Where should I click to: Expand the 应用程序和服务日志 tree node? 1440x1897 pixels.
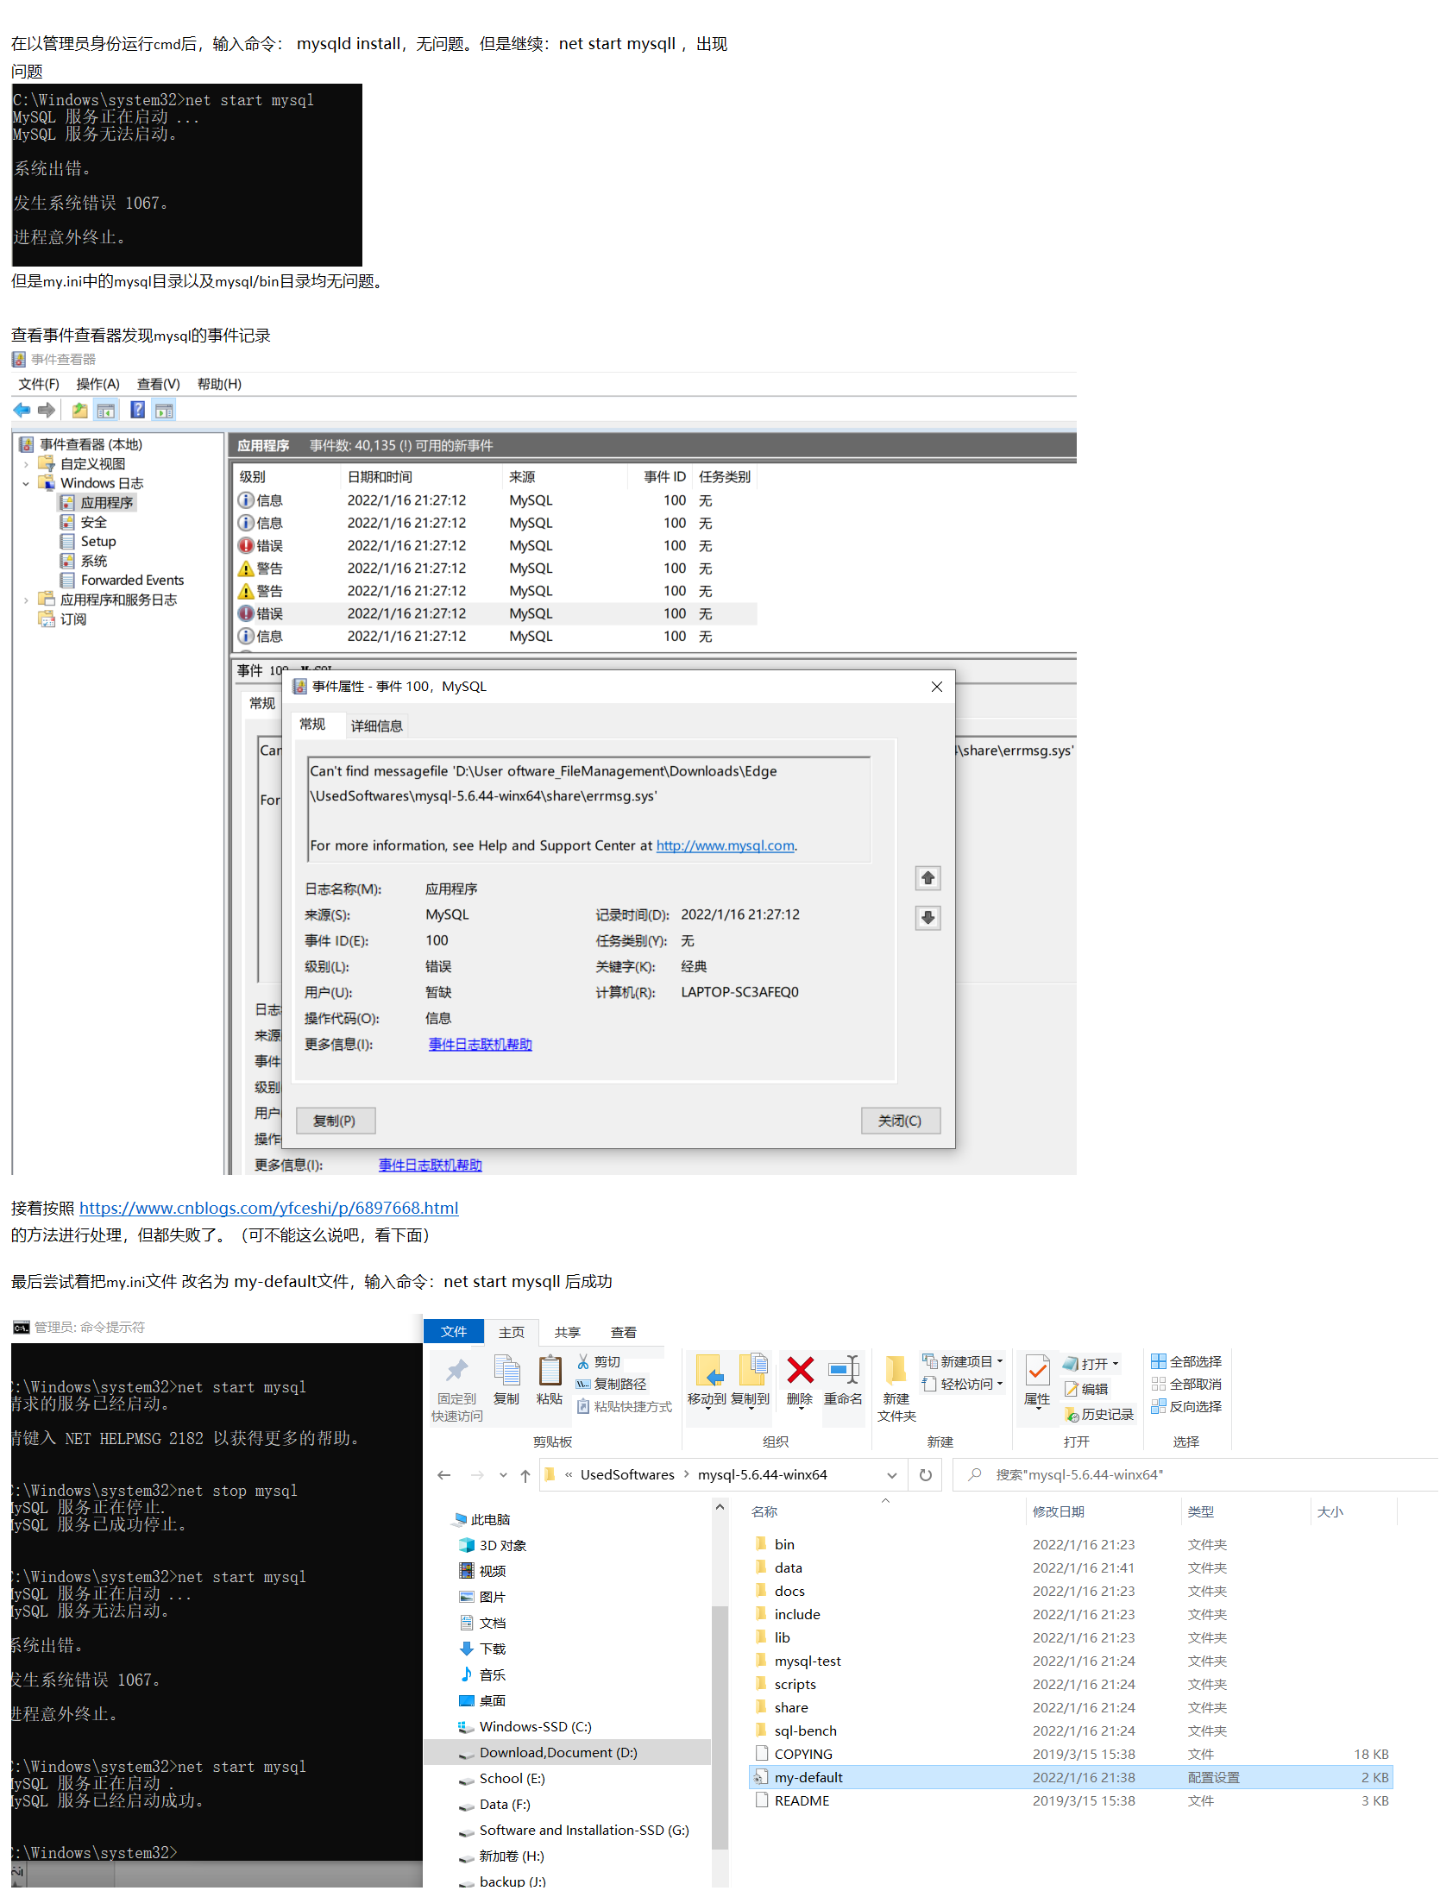pyautogui.click(x=26, y=600)
